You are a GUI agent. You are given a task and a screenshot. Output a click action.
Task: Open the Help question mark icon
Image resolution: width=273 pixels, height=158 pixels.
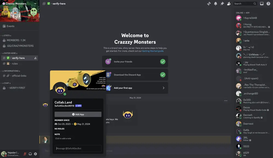[x=268, y=4]
